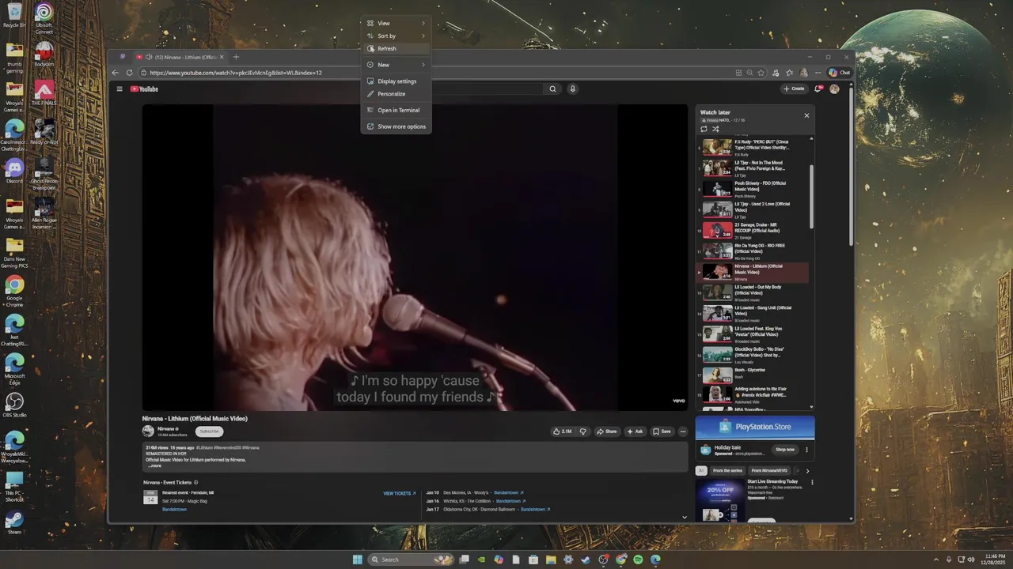Click the YouTube logo home link
The width and height of the screenshot is (1013, 569).
(x=145, y=89)
